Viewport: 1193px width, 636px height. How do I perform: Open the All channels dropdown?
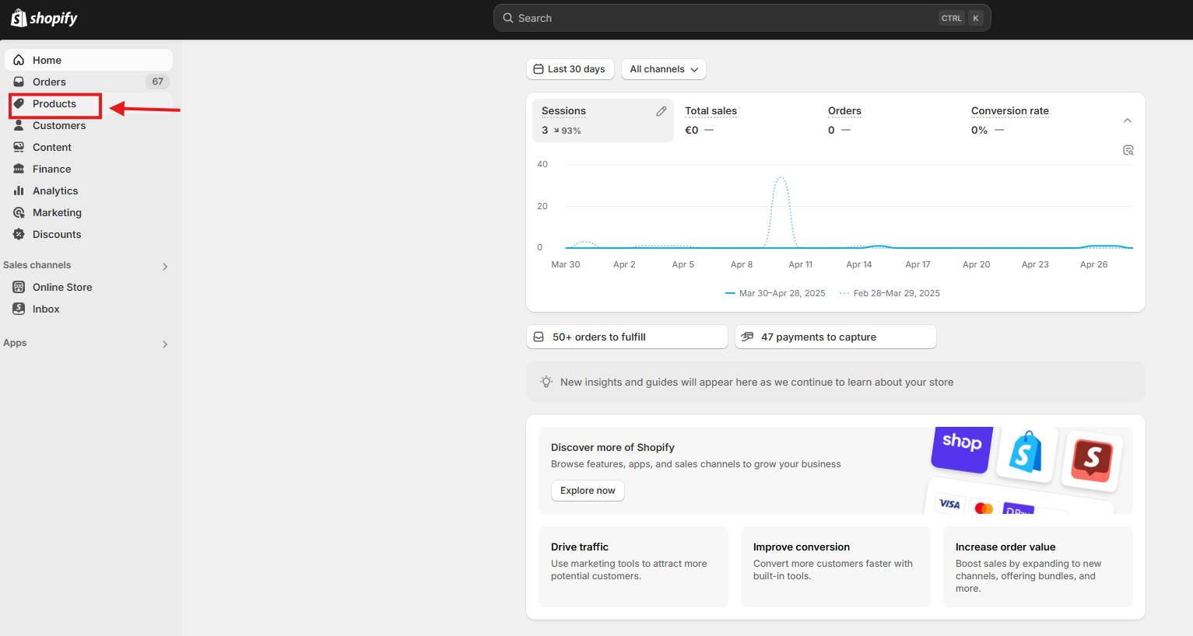click(x=664, y=69)
